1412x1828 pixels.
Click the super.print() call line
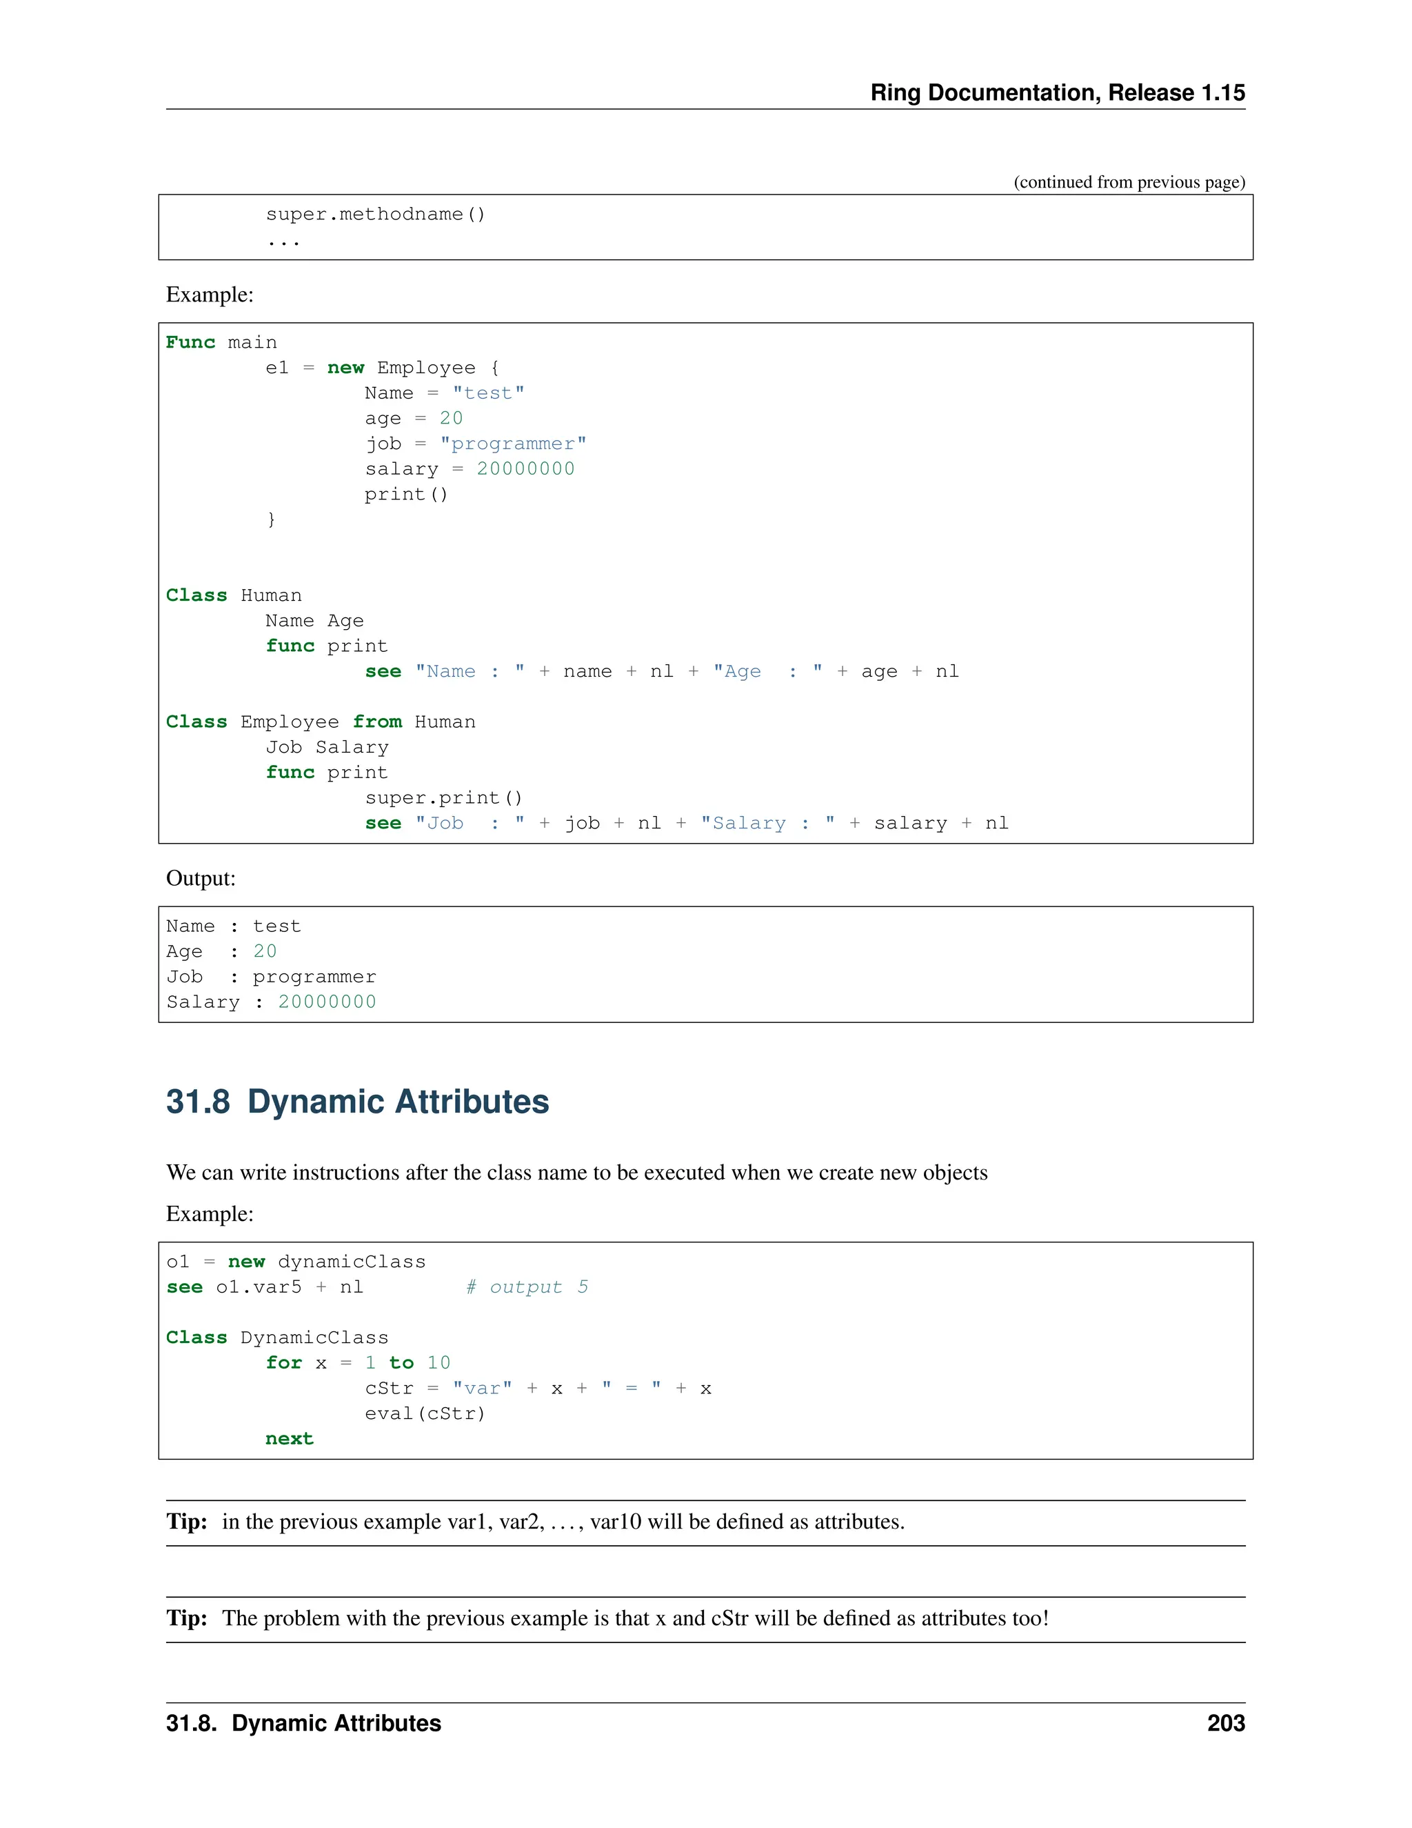[443, 797]
